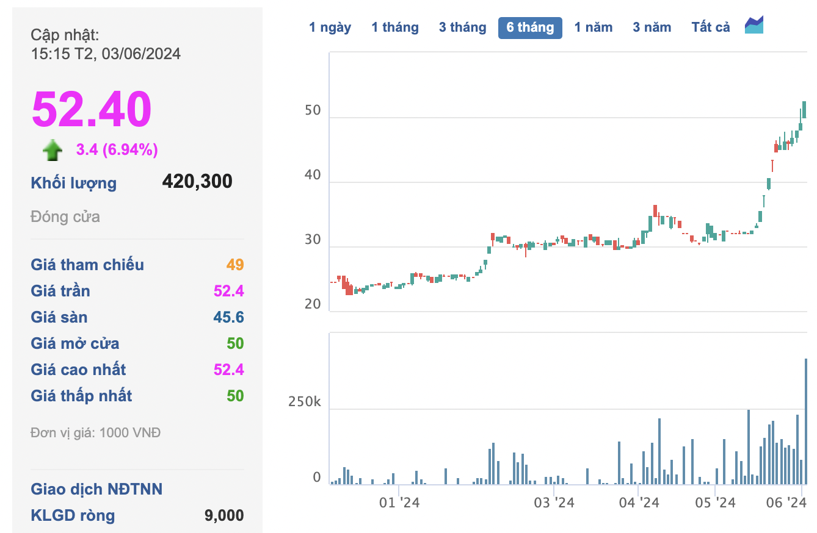Screen dimensions: 817x533
Task: Click the latest green candlestick near 52
Action: click(x=805, y=110)
